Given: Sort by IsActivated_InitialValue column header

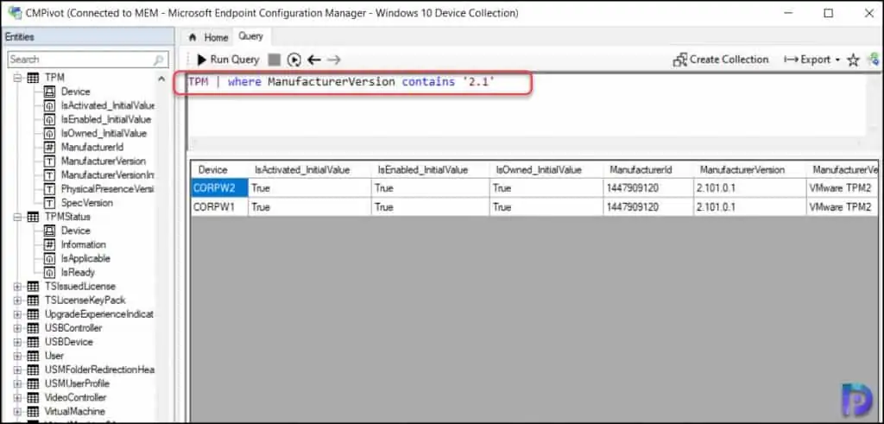Looking at the screenshot, I should point(310,170).
